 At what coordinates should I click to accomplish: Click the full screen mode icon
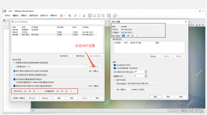(99, 16)
